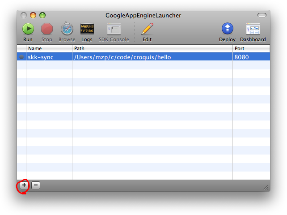Toggle toolbar with the pill button in title bar
Image resolution: width=287 pixels, height=215 pixels.
[262, 15]
